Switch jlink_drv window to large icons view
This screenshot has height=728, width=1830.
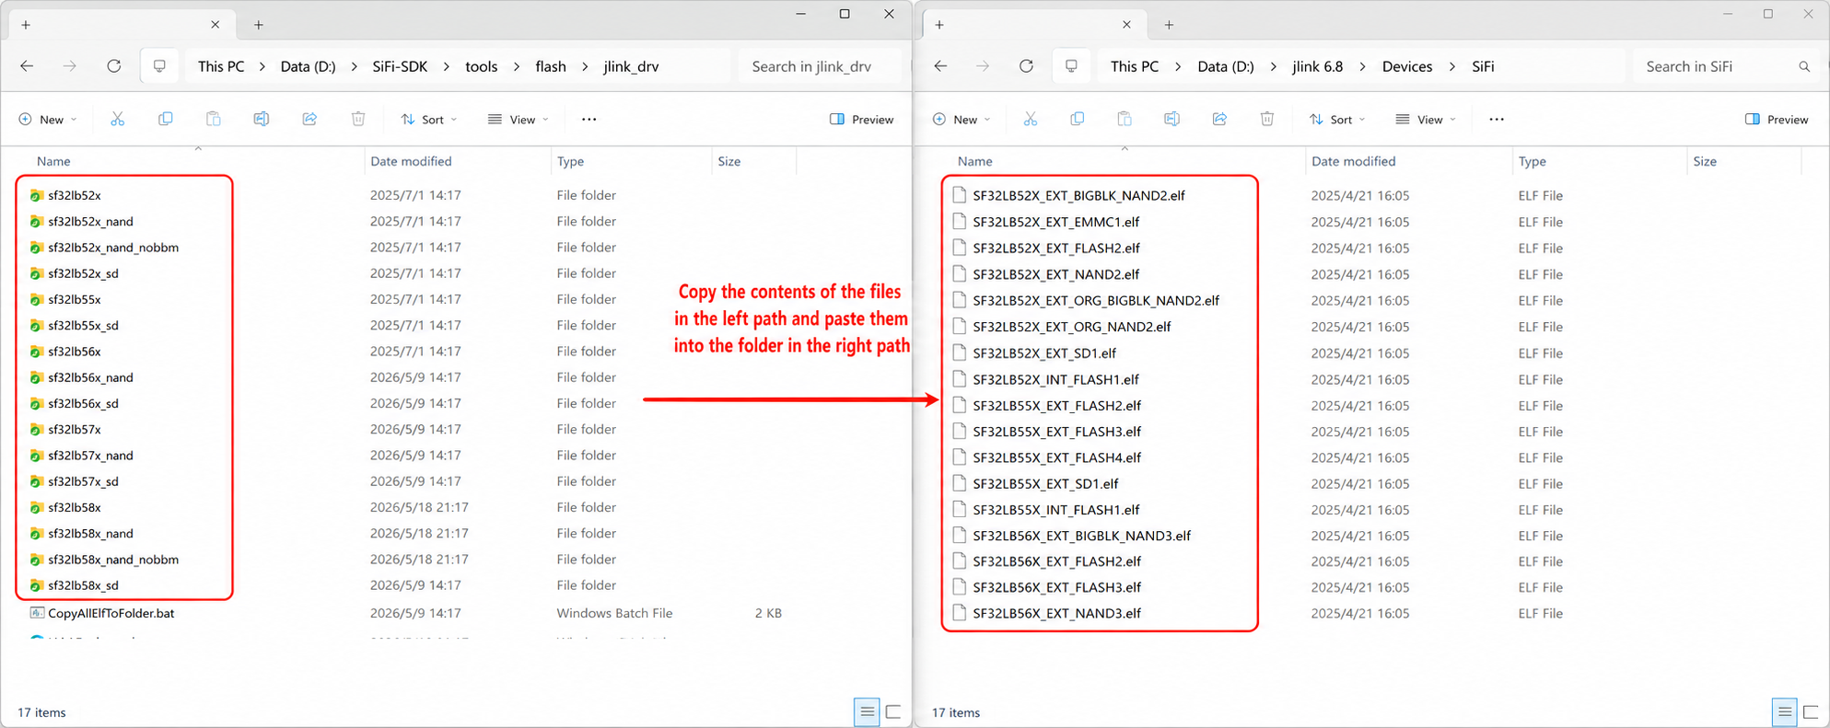pos(892,711)
